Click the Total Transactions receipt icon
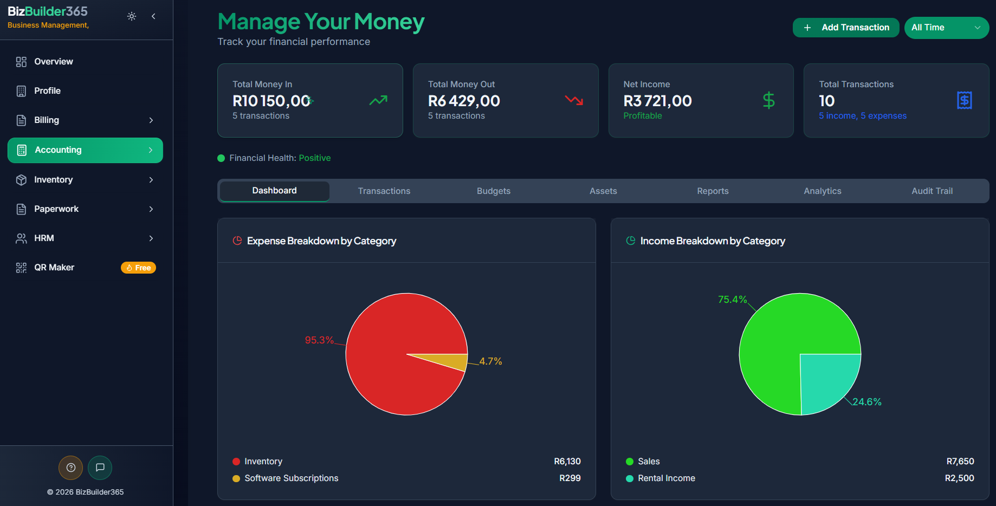Image resolution: width=996 pixels, height=506 pixels. tap(964, 100)
